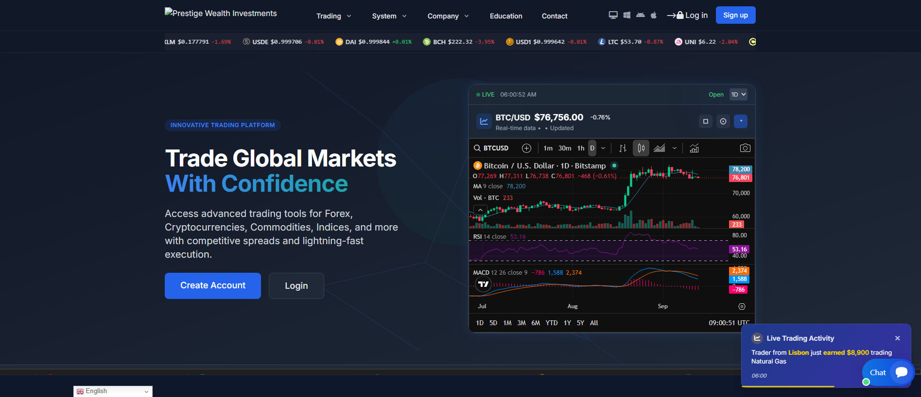
Task: Open the Contact page
Action: click(x=555, y=16)
